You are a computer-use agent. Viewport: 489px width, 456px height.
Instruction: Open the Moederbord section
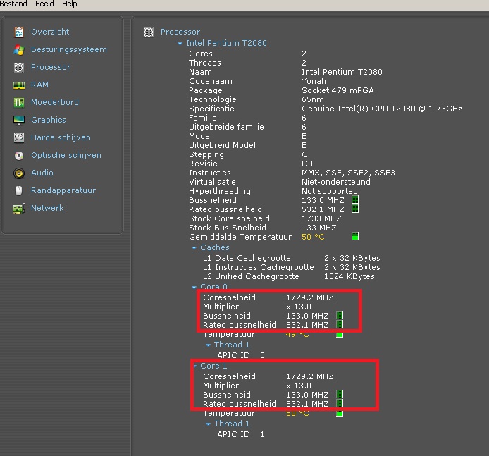click(x=55, y=102)
